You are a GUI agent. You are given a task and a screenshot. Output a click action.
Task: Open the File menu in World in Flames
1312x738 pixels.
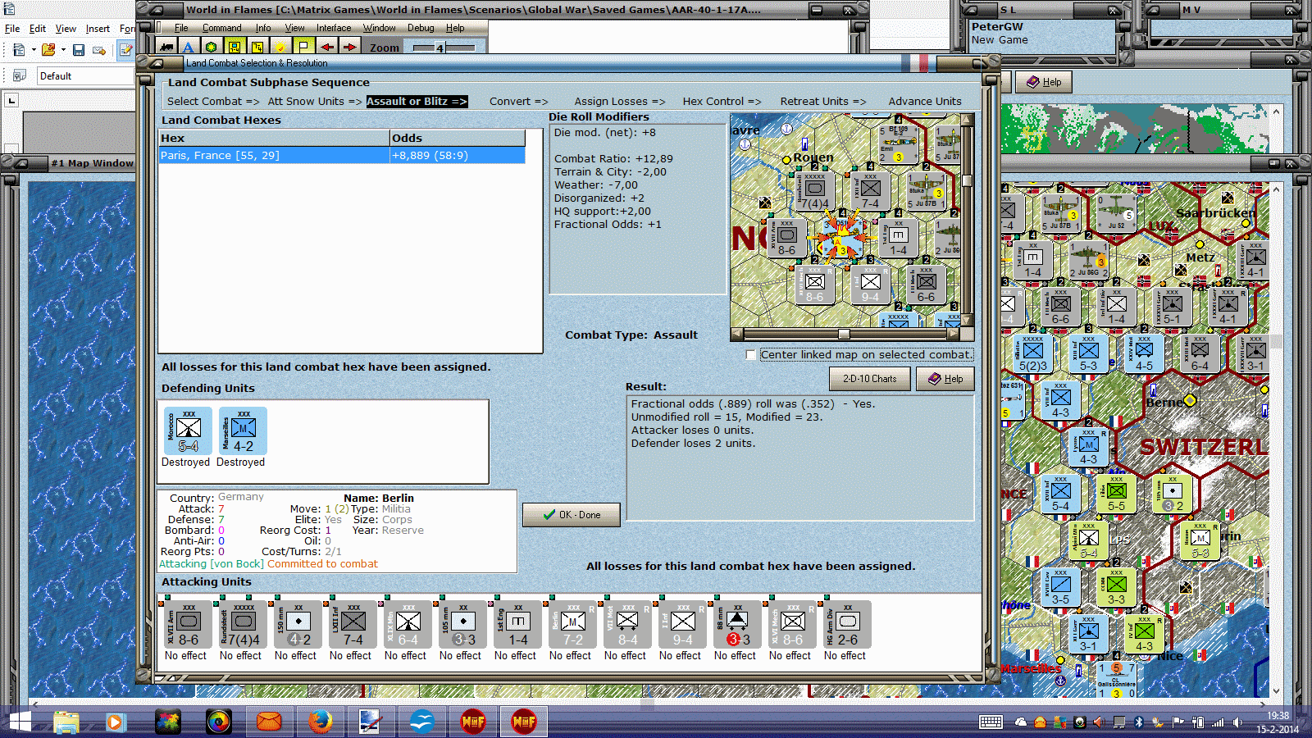(181, 28)
